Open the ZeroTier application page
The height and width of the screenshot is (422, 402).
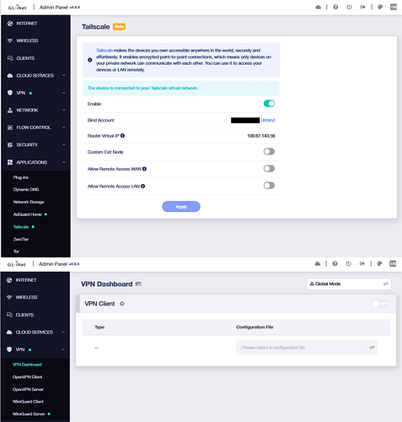[x=21, y=239]
